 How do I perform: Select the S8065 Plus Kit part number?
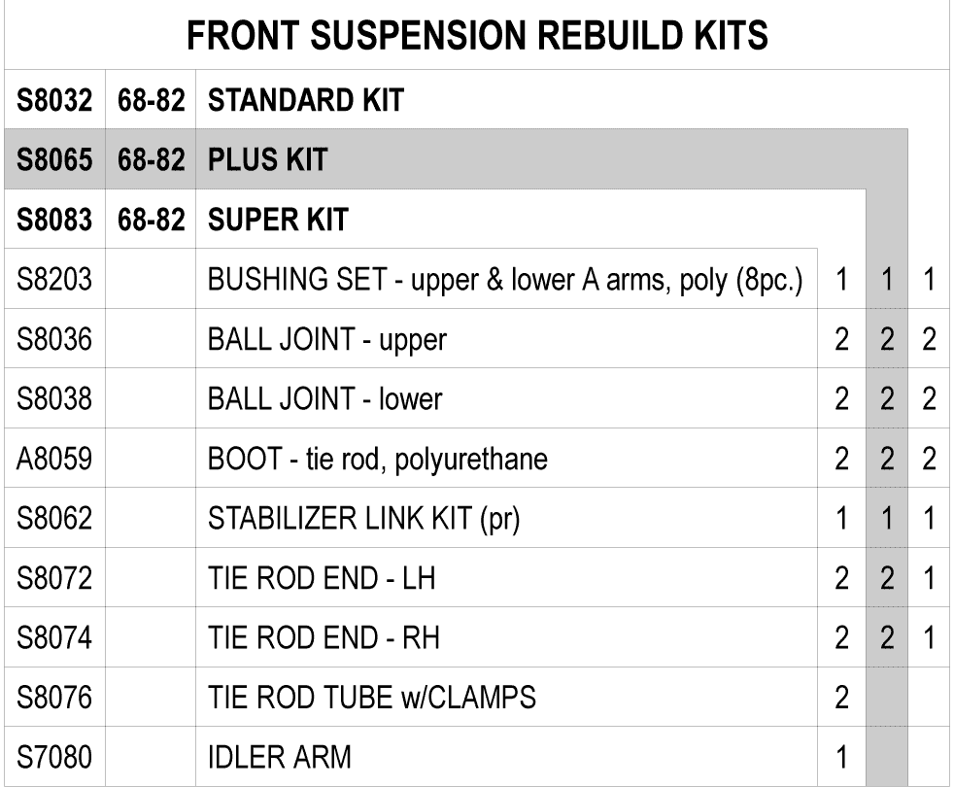coord(54,159)
